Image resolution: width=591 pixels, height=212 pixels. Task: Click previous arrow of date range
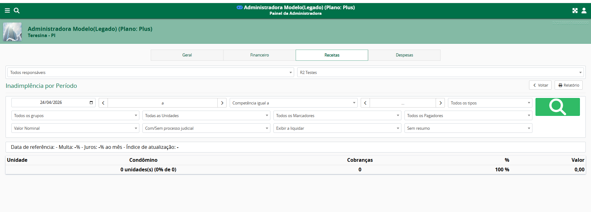click(103, 103)
